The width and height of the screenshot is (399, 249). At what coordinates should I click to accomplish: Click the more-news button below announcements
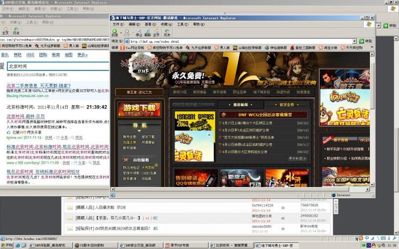point(298,159)
